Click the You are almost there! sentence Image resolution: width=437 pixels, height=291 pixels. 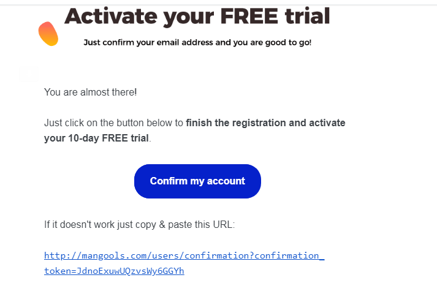point(90,92)
